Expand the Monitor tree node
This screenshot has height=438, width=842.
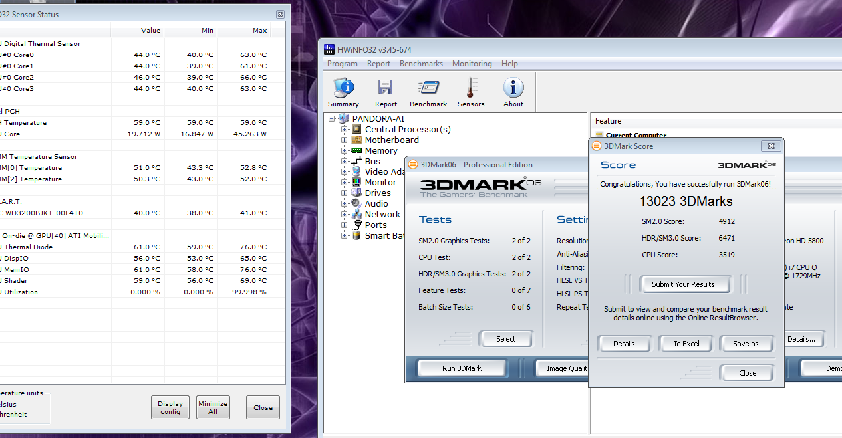[345, 182]
